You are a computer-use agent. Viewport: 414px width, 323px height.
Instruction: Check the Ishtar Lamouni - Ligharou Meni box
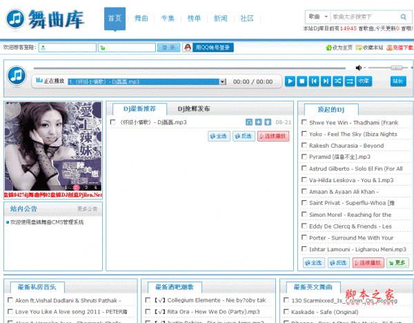pyautogui.click(x=304, y=248)
